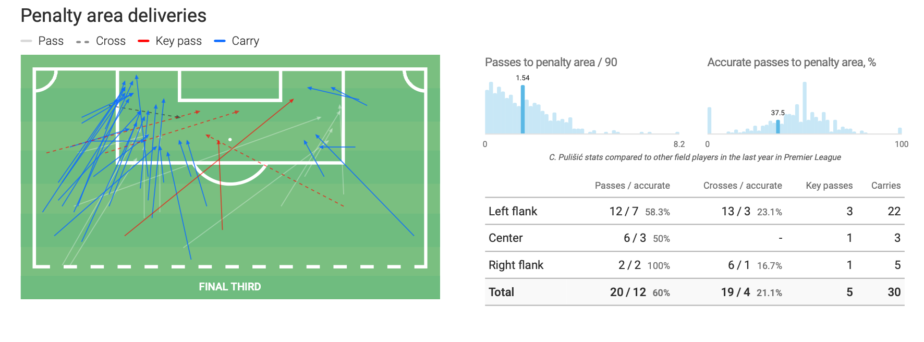This screenshot has height=342, width=924.
Task: Select the highlighted 1.54 histogram bar
Action: point(522,109)
